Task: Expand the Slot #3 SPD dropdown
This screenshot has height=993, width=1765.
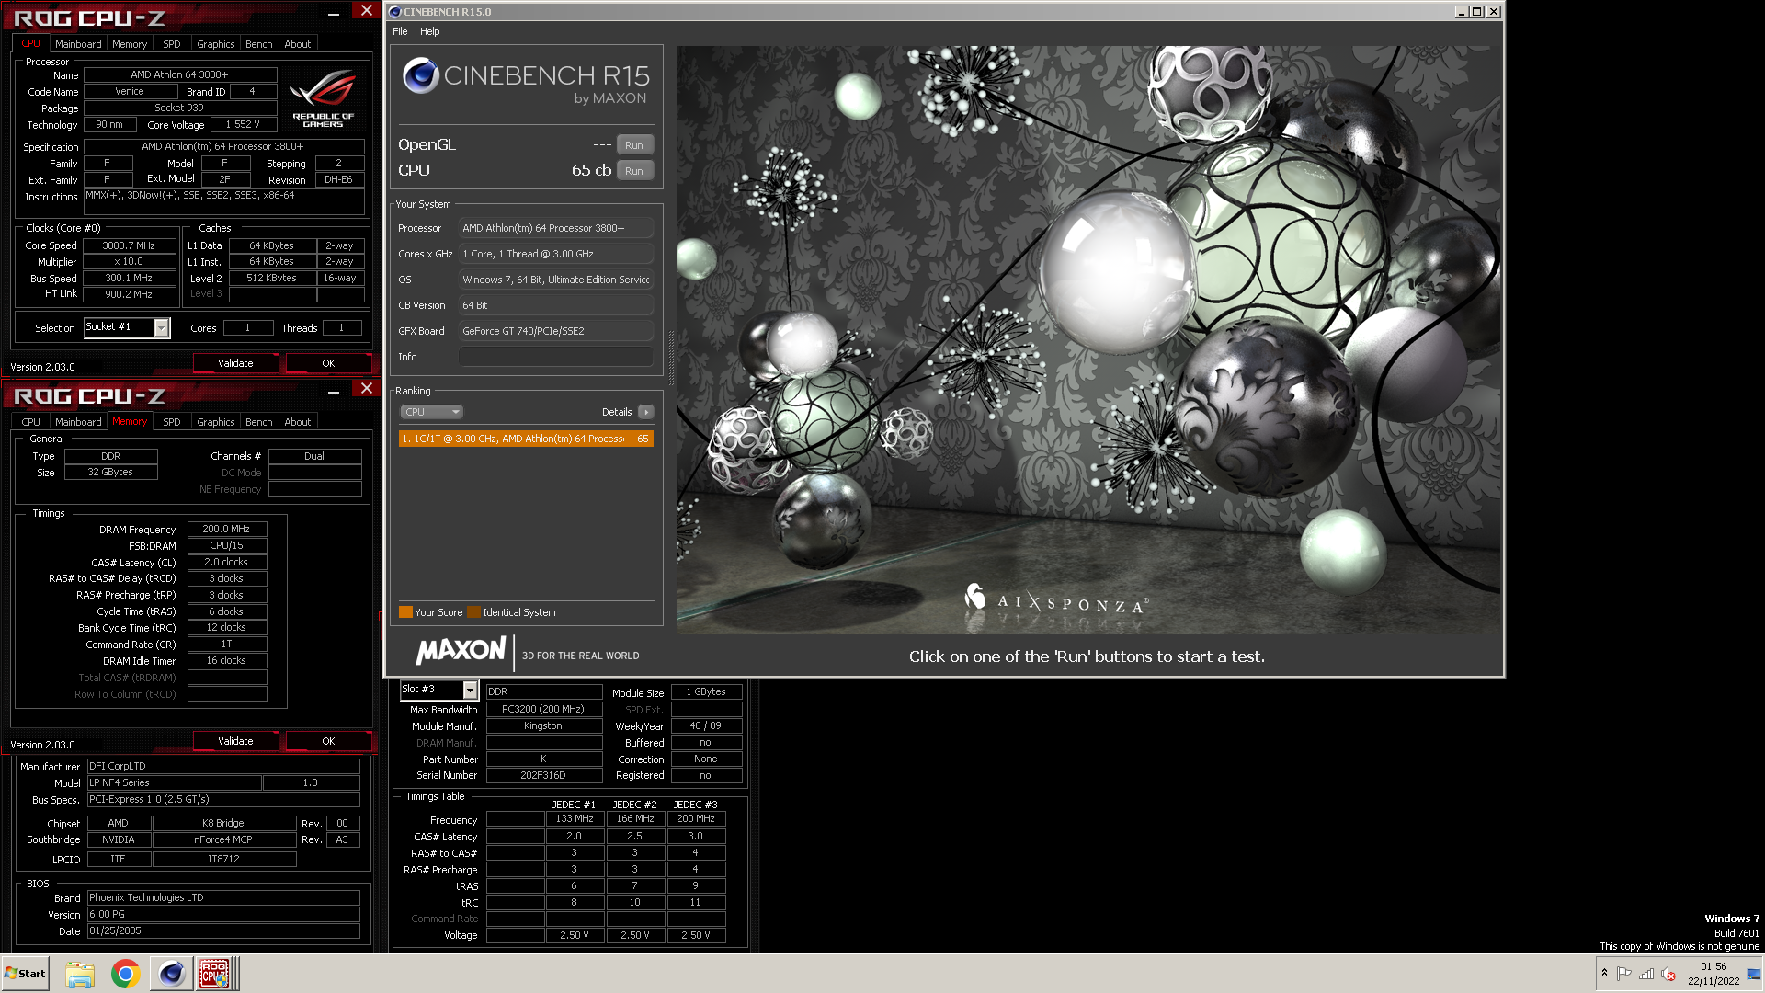Action: (470, 690)
